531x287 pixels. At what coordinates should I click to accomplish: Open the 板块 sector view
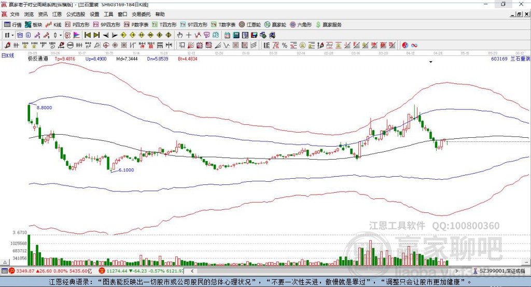(33, 25)
